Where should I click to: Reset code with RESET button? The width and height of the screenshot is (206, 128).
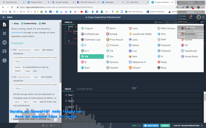coord(159,22)
